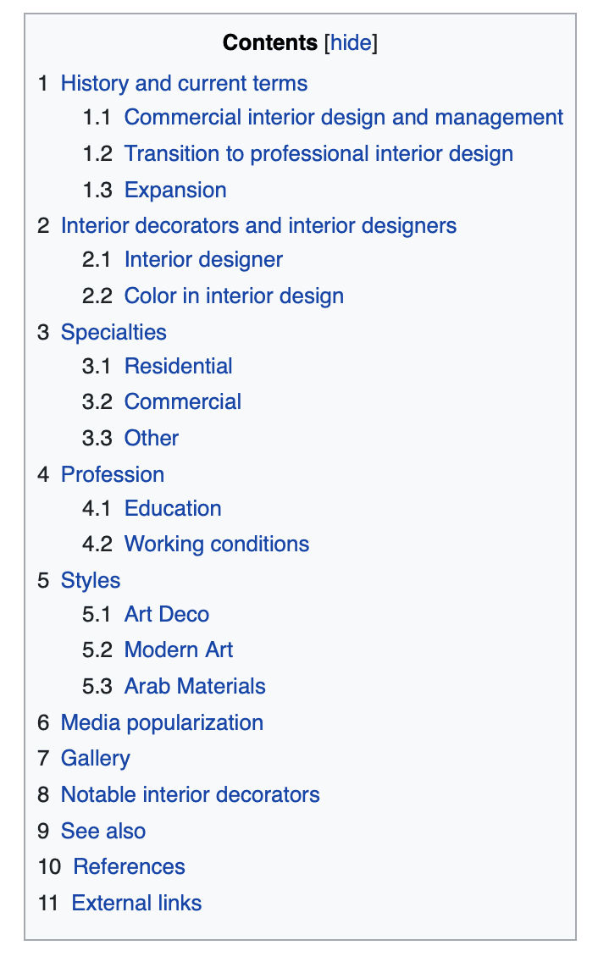The image size is (598, 962).
Task: Go to the Specialties section
Action: [114, 332]
